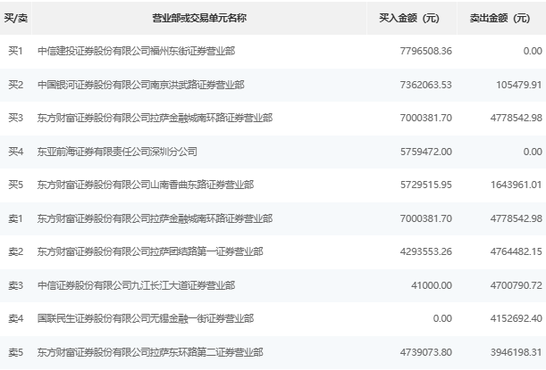Click the 买/卖 column header

16,18
